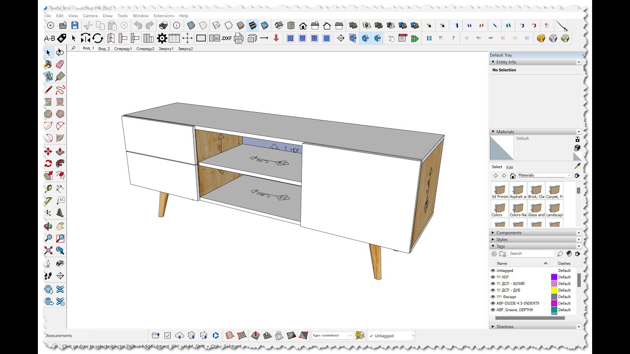Toggle visibility of !!! ДСП - БІЛИЙ tag
The width and height of the screenshot is (630, 354).
493,284
